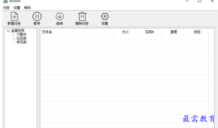Open 设置 gear icon in toolbar
Screen dimensions: 218x128
105,16
